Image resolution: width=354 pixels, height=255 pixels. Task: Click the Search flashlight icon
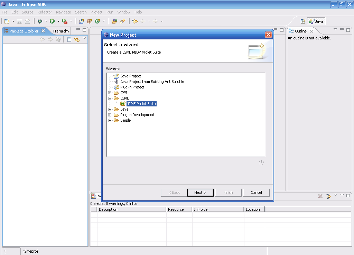coord(123,21)
